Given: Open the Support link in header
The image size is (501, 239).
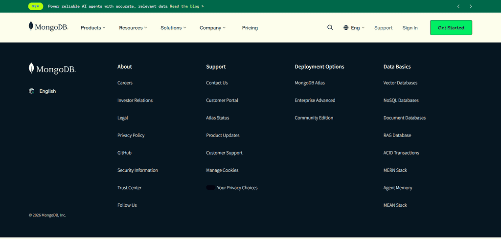Looking at the screenshot, I should pyautogui.click(x=384, y=28).
